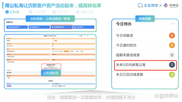Click the small window icon after 我的线索
This screenshot has width=182, height=102.
[38, 27]
